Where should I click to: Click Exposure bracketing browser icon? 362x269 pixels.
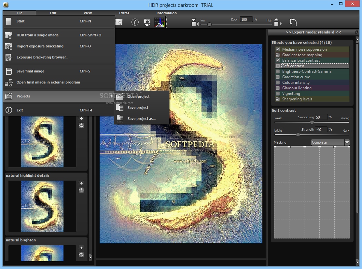tap(9, 58)
